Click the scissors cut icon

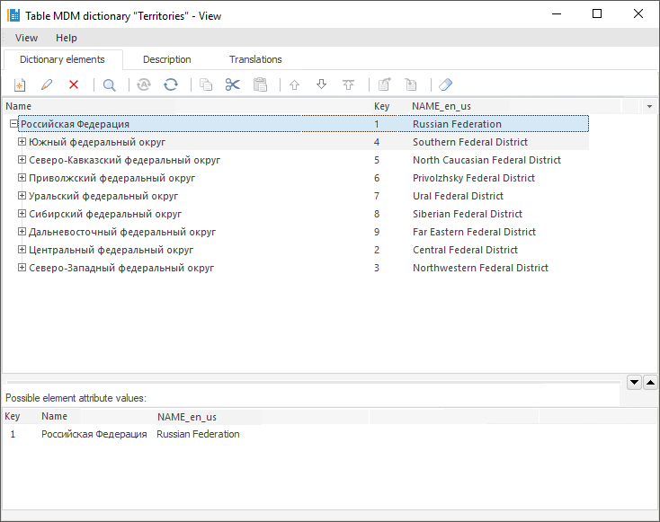pyautogui.click(x=233, y=85)
